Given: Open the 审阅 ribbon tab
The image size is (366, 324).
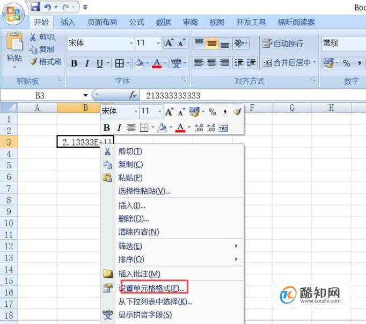Looking at the screenshot, I should click(x=190, y=23).
